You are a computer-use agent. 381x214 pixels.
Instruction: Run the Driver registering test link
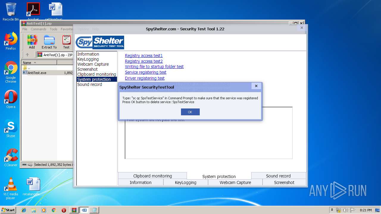[x=145, y=78]
